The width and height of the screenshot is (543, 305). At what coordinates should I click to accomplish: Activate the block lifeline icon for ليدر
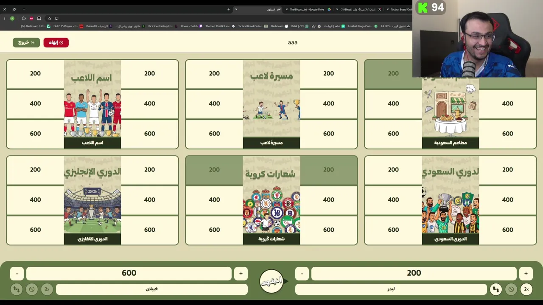point(511,289)
